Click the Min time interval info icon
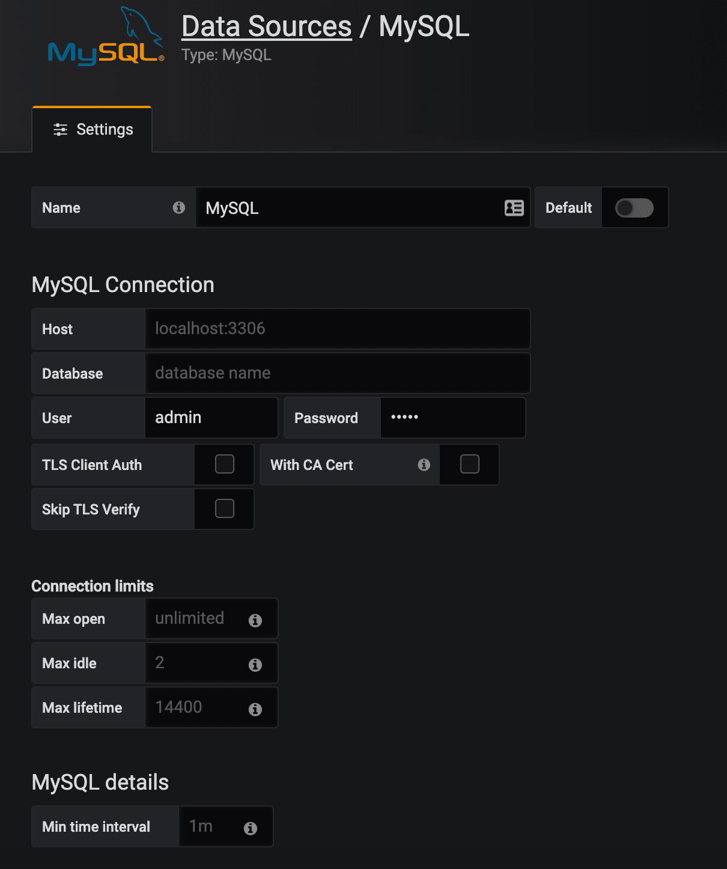Image resolution: width=727 pixels, height=869 pixels. click(251, 828)
